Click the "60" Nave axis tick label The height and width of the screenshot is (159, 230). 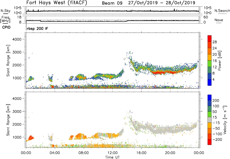(206, 17)
